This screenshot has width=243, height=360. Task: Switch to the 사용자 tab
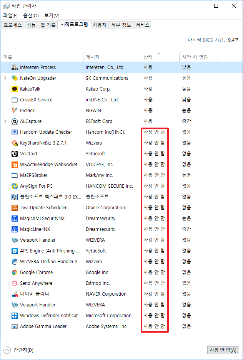click(100, 25)
